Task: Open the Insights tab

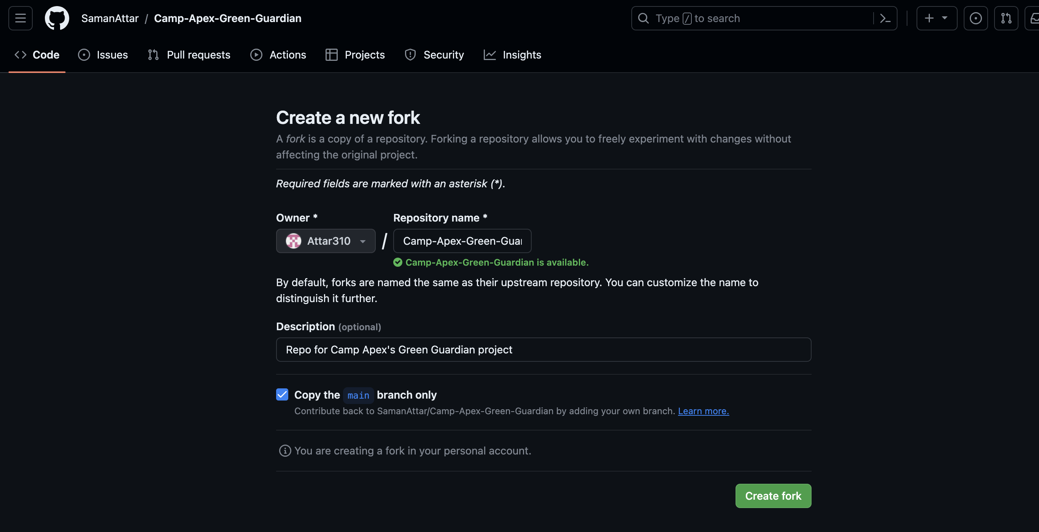Action: (512, 55)
